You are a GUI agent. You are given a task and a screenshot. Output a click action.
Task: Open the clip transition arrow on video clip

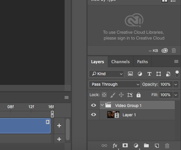pos(47,122)
